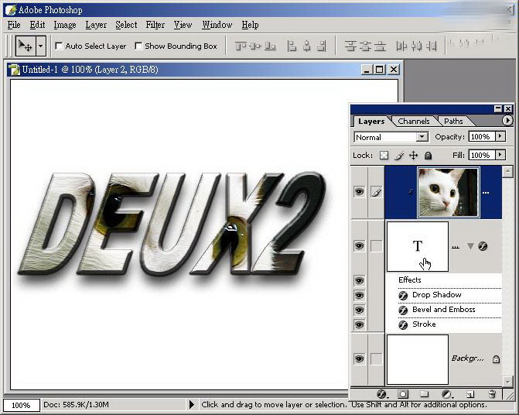Click the layer style icon on text layer
Screen dimensions: 519x415
coord(483,246)
